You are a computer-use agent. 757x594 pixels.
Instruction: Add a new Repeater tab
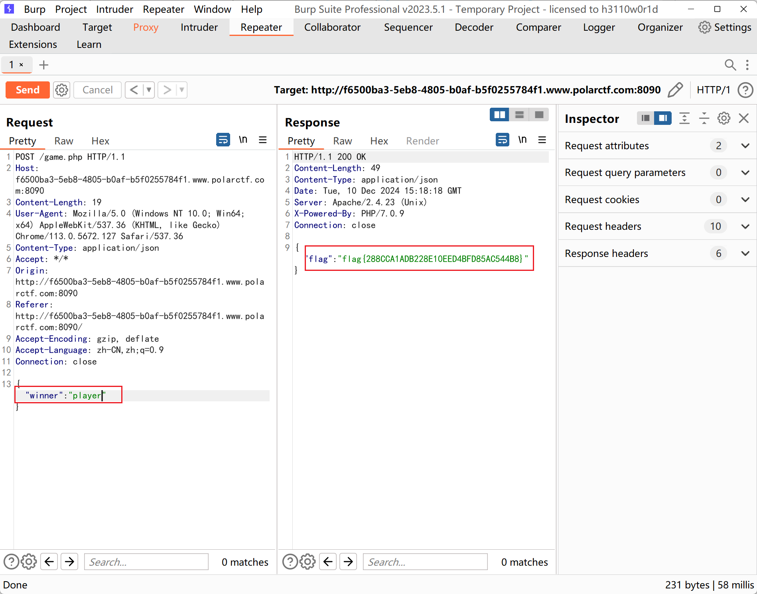click(x=43, y=65)
